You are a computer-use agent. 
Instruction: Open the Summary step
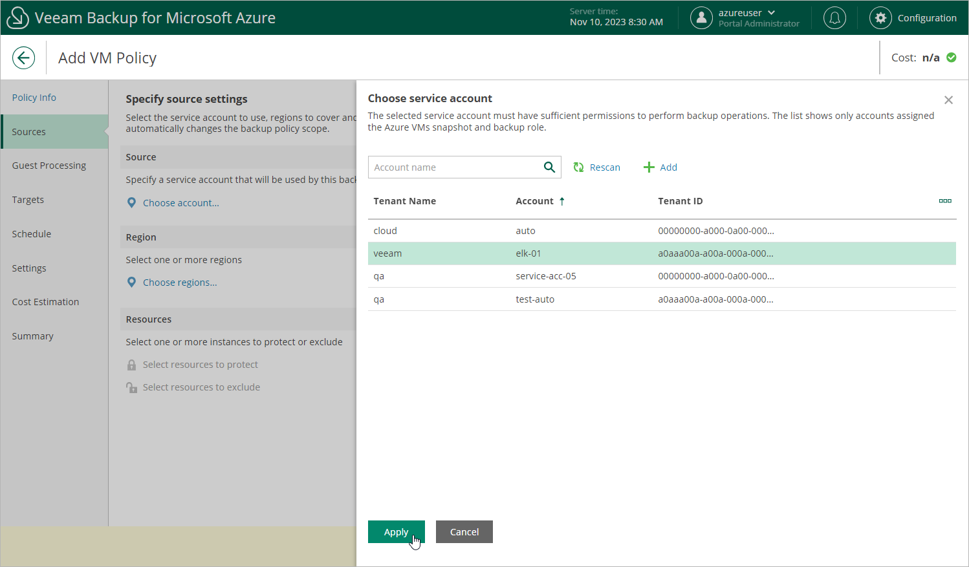32,336
